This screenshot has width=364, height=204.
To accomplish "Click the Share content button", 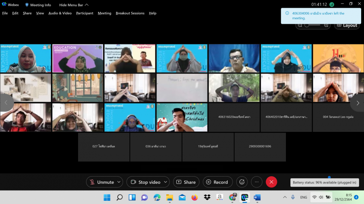I will click(x=186, y=182).
